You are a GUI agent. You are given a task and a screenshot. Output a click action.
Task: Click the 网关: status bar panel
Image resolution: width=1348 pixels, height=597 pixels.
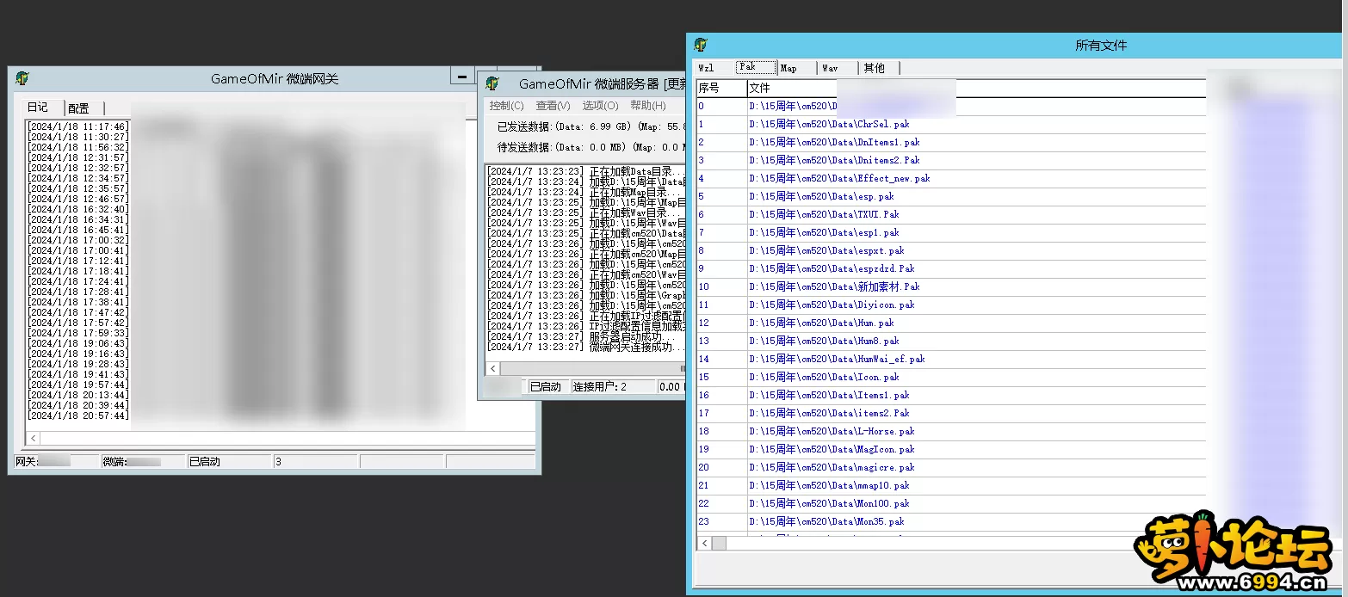click(x=56, y=462)
